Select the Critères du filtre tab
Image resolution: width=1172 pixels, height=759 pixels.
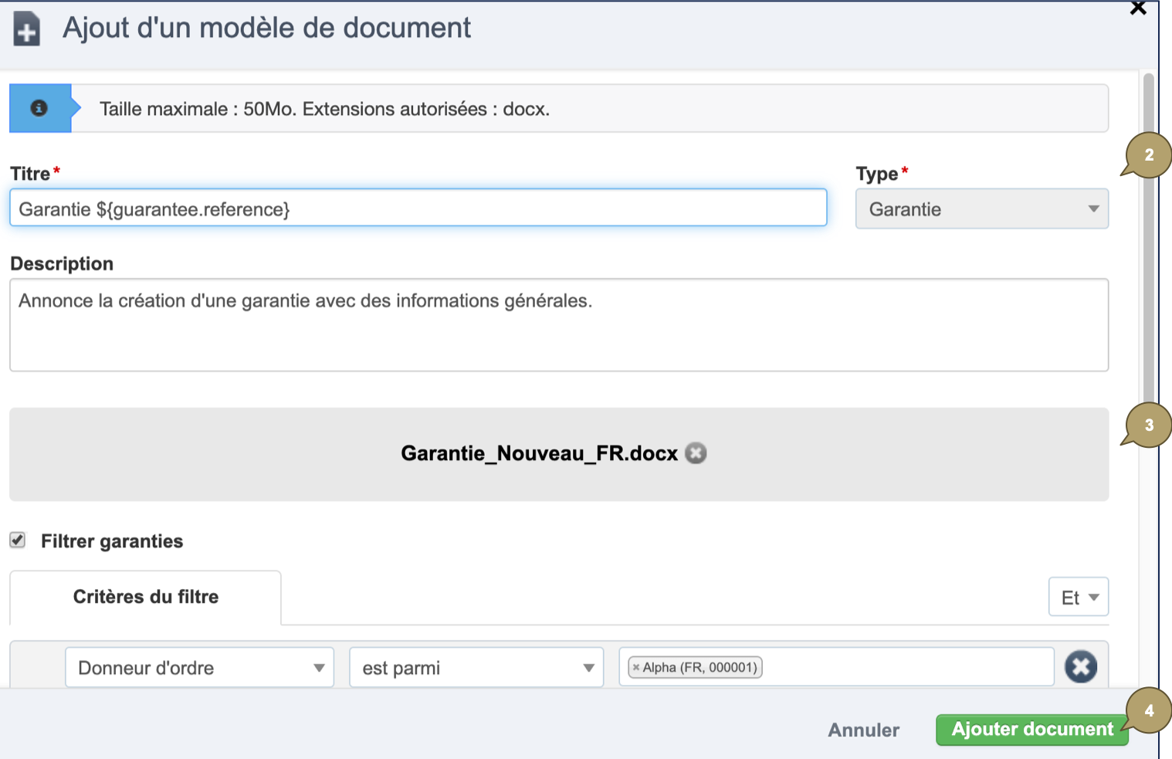[145, 596]
